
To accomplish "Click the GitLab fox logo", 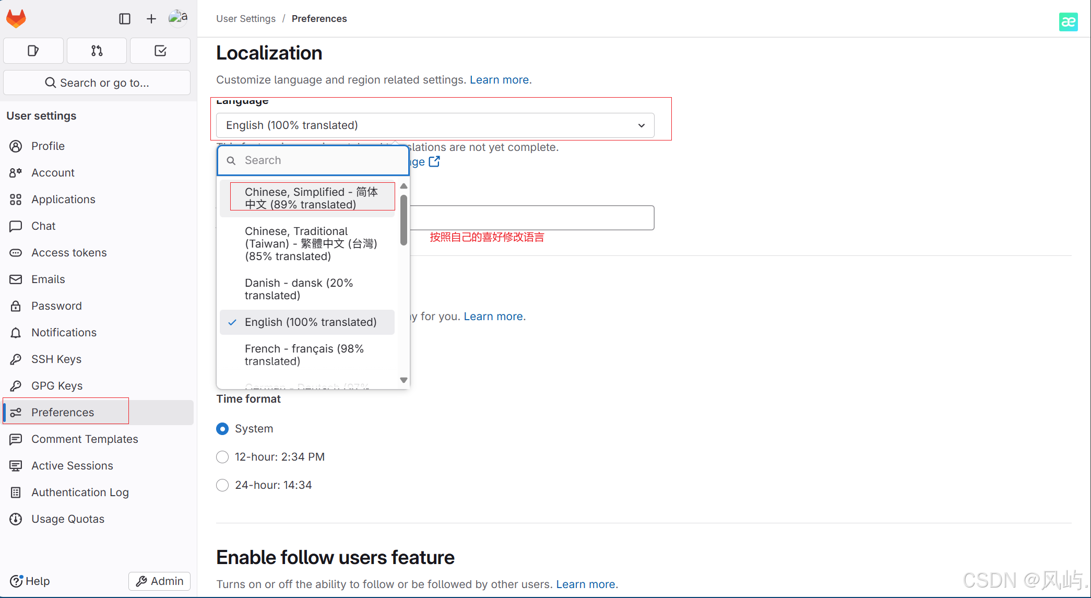I will [16, 19].
